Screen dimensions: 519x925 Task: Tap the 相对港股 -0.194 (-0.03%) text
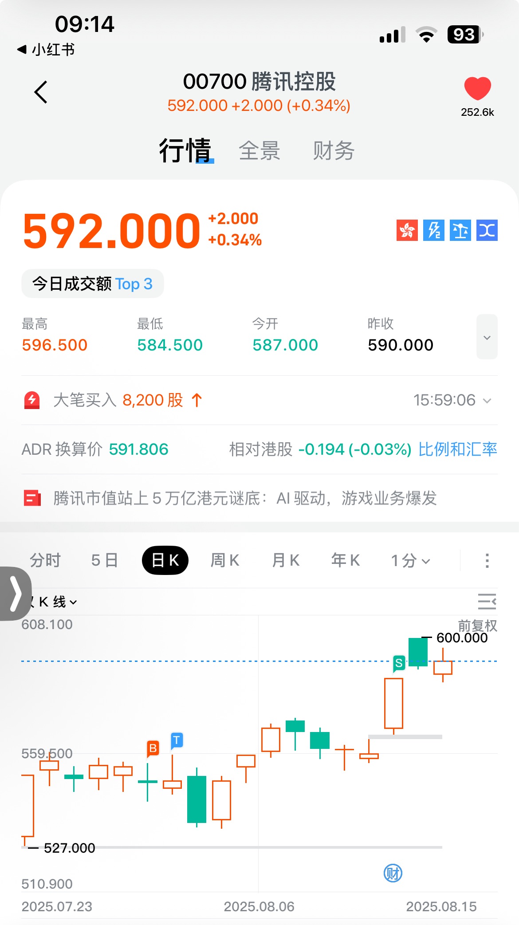point(320,449)
